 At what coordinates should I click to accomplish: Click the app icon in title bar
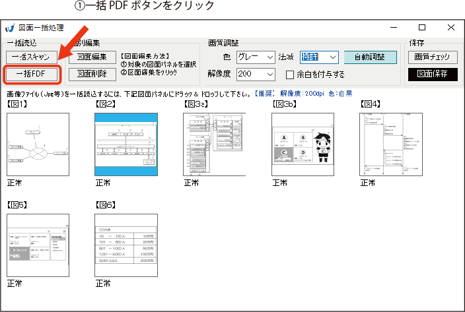9,28
